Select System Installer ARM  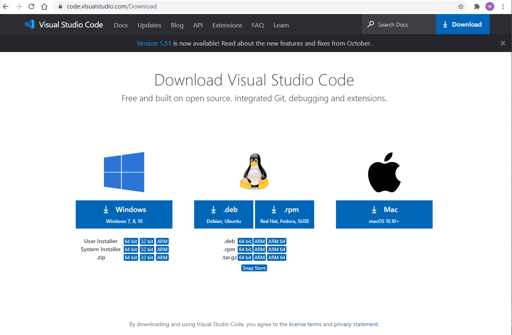162,250
